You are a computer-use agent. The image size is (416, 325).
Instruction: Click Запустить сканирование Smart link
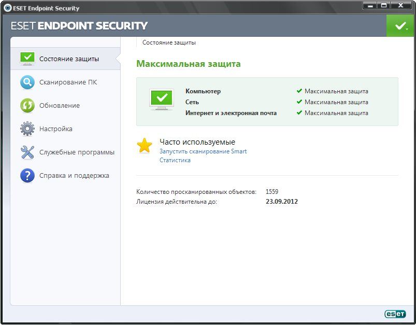pos(203,151)
